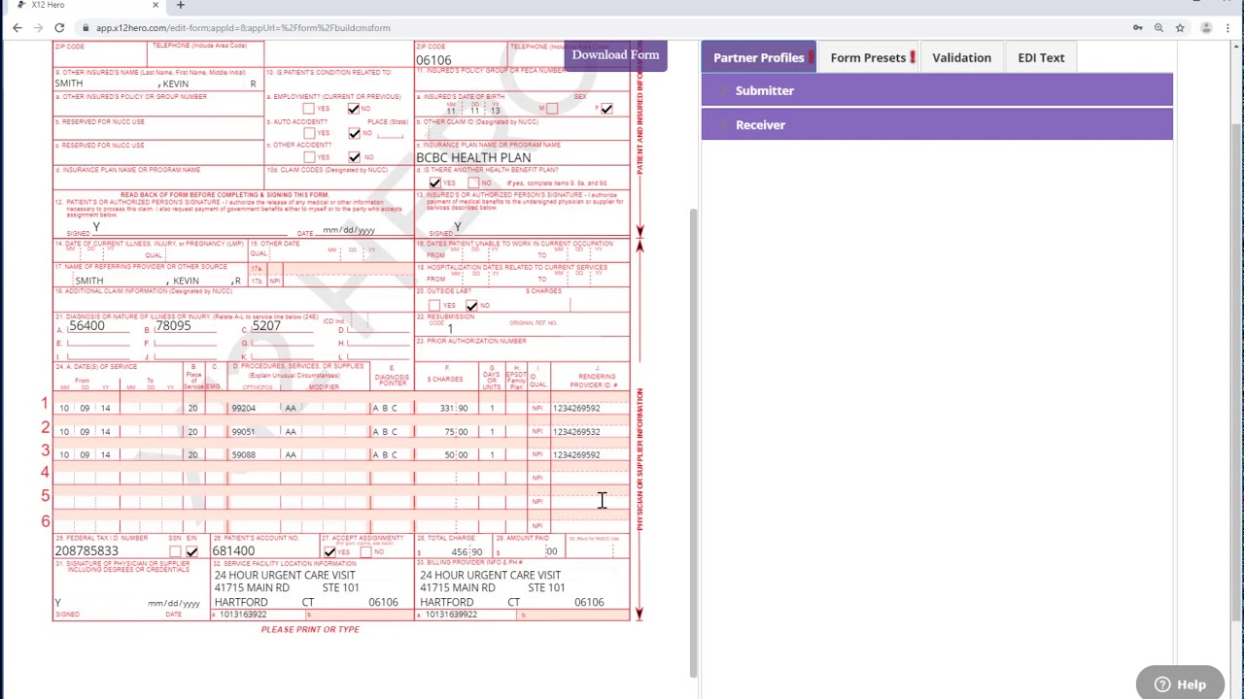Reload the X12 Hero page
This screenshot has height=699, width=1244.
59,28
